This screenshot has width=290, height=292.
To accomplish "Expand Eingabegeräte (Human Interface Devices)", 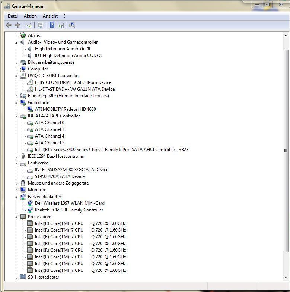I will point(16,96).
